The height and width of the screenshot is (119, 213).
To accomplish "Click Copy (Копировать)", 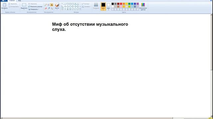I will coord(13,7).
